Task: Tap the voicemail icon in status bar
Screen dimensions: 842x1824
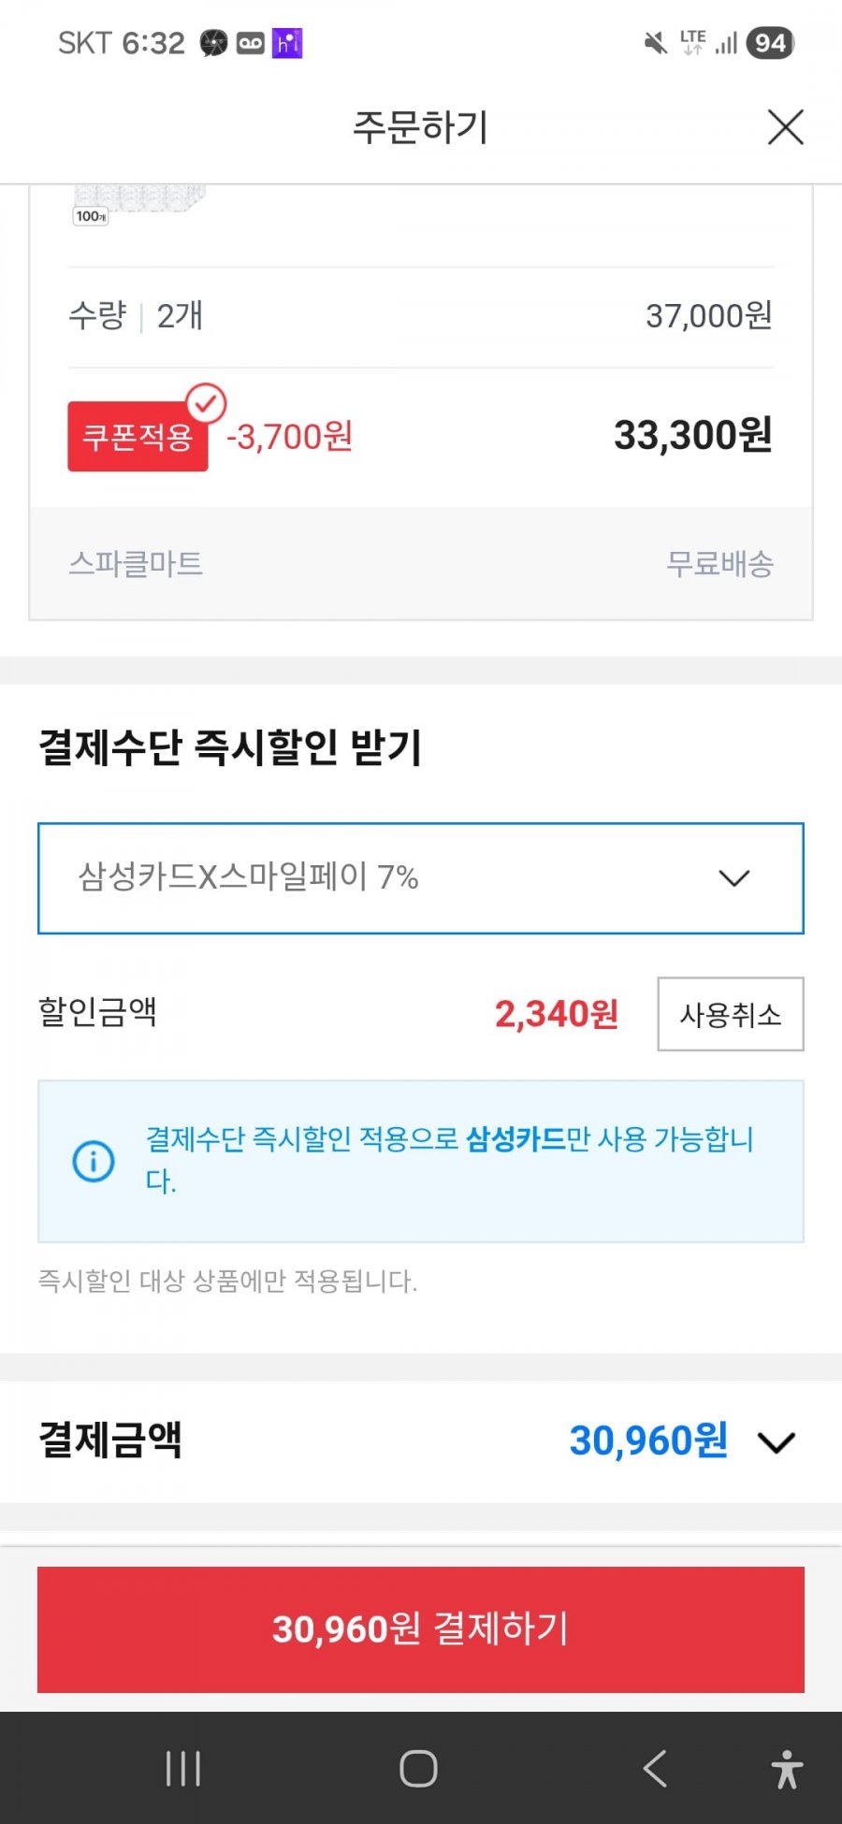Action: coord(251,43)
